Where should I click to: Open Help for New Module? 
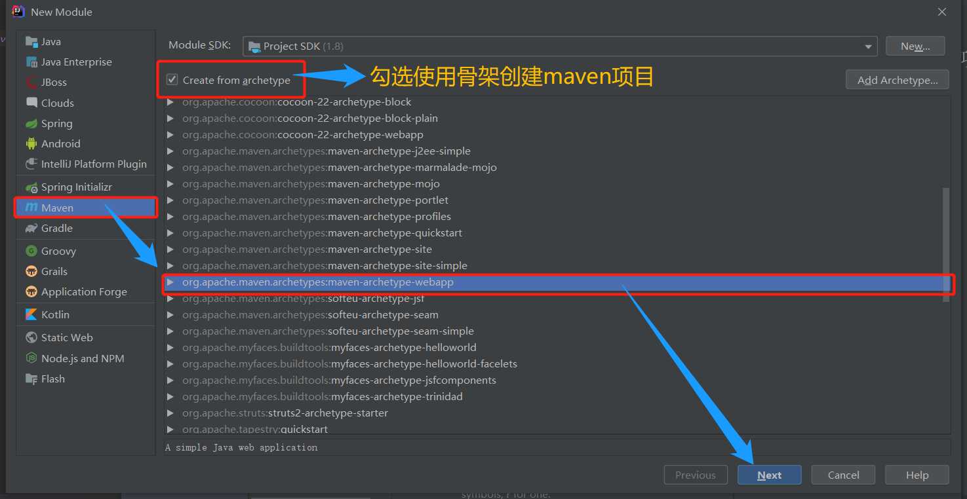[x=917, y=475]
